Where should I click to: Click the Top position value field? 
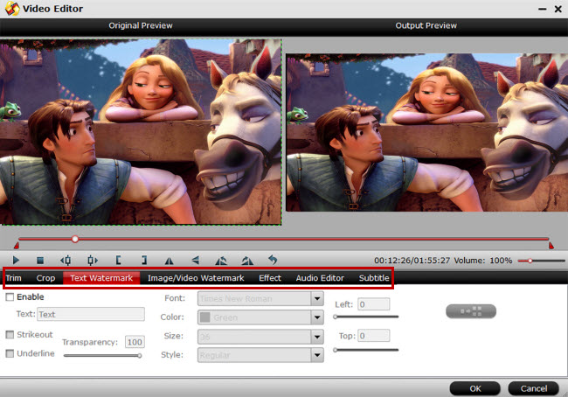(373, 336)
